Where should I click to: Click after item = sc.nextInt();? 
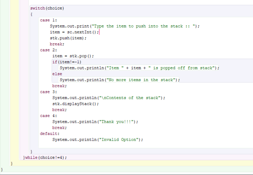tap(99, 32)
